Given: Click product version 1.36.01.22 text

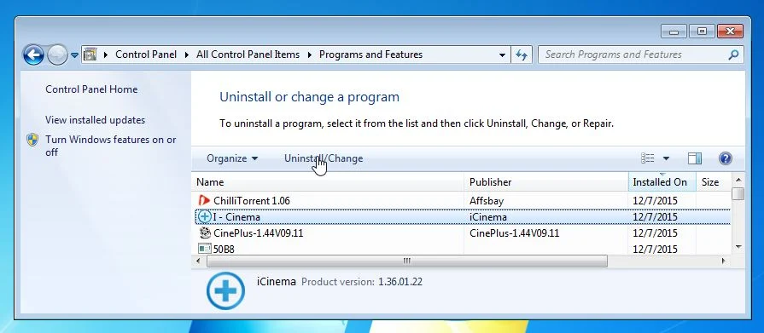Looking at the screenshot, I should coord(400,281).
